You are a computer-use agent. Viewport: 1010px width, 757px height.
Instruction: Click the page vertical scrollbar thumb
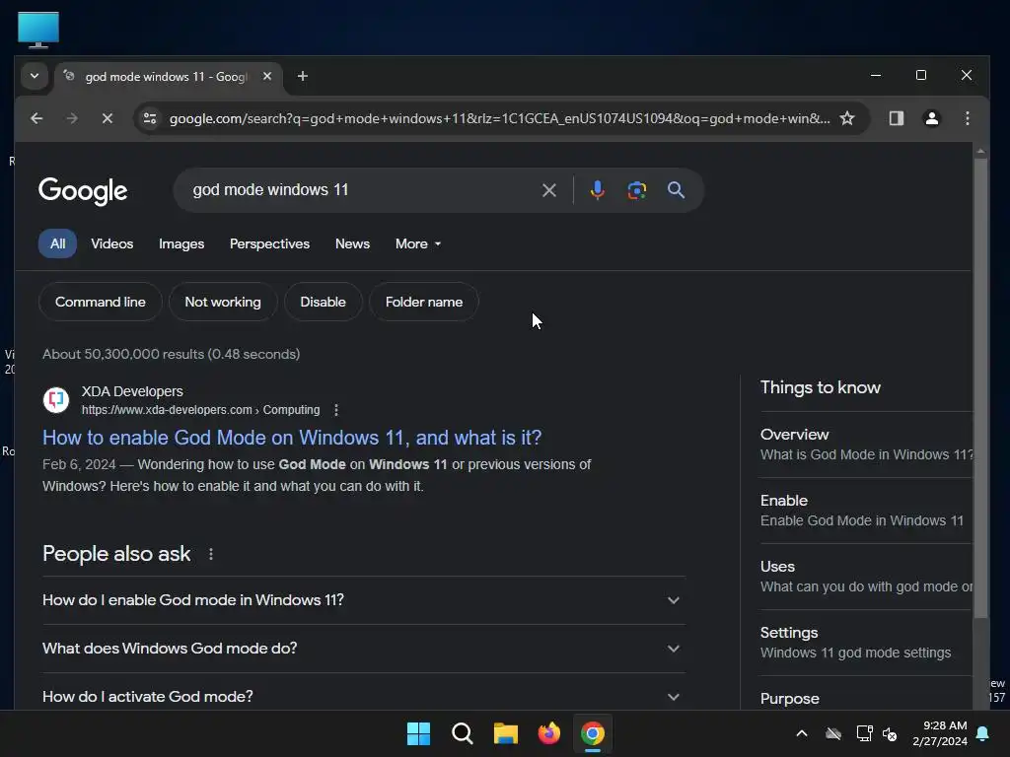[980, 387]
